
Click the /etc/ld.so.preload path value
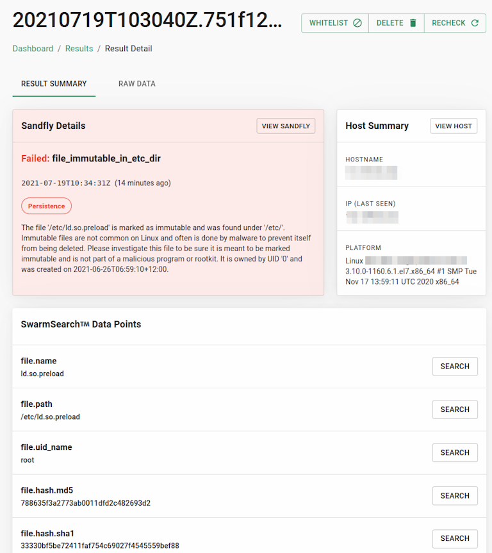[x=51, y=417]
